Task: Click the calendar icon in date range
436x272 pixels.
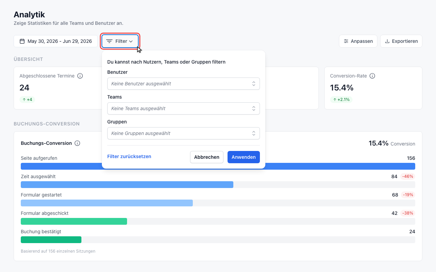Action: tap(22, 41)
